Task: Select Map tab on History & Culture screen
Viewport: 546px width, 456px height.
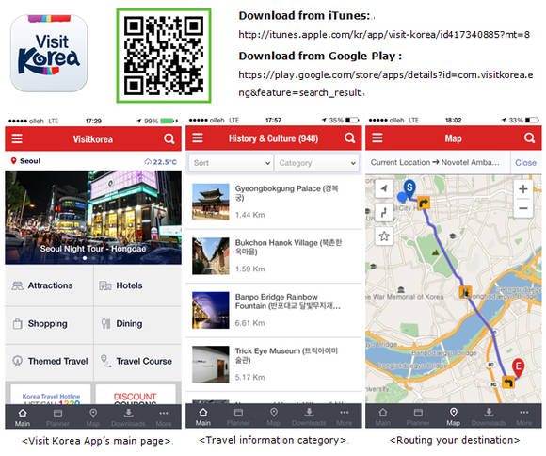Action: (x=274, y=416)
